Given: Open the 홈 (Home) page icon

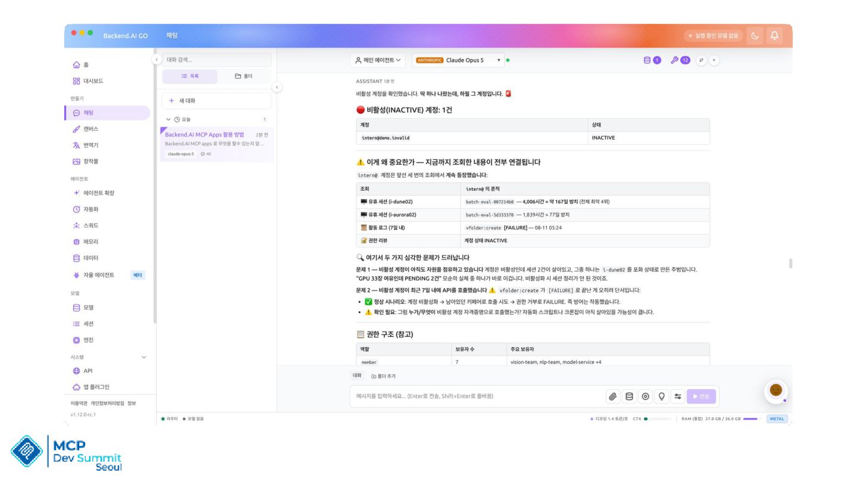Looking at the screenshot, I should coord(76,65).
